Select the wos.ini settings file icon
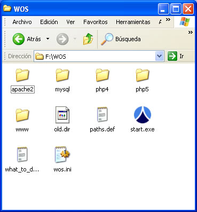The width and height of the screenshot is (197, 212). (x=62, y=154)
